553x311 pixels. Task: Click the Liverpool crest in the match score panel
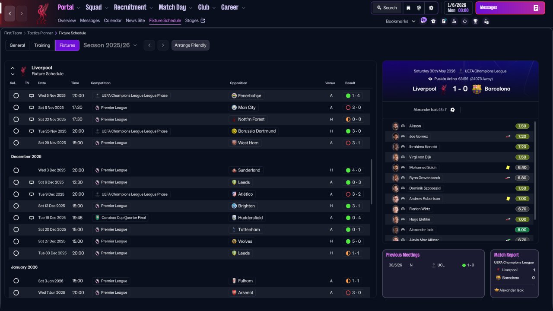pos(443,89)
